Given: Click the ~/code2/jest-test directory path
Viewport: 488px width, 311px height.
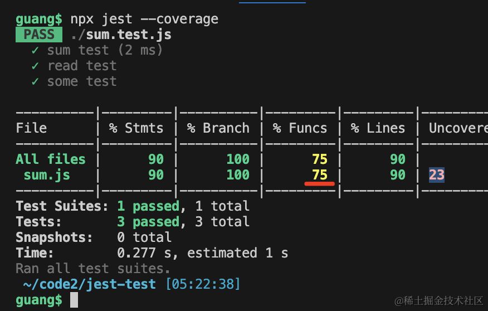Looking at the screenshot, I should 89,284.
